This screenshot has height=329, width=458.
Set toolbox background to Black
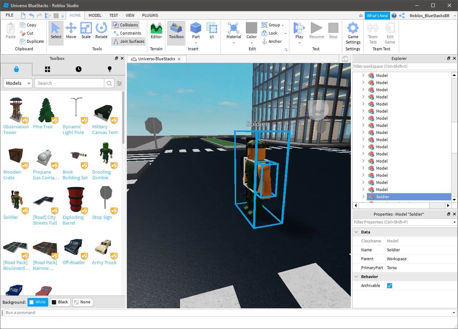coord(59,302)
